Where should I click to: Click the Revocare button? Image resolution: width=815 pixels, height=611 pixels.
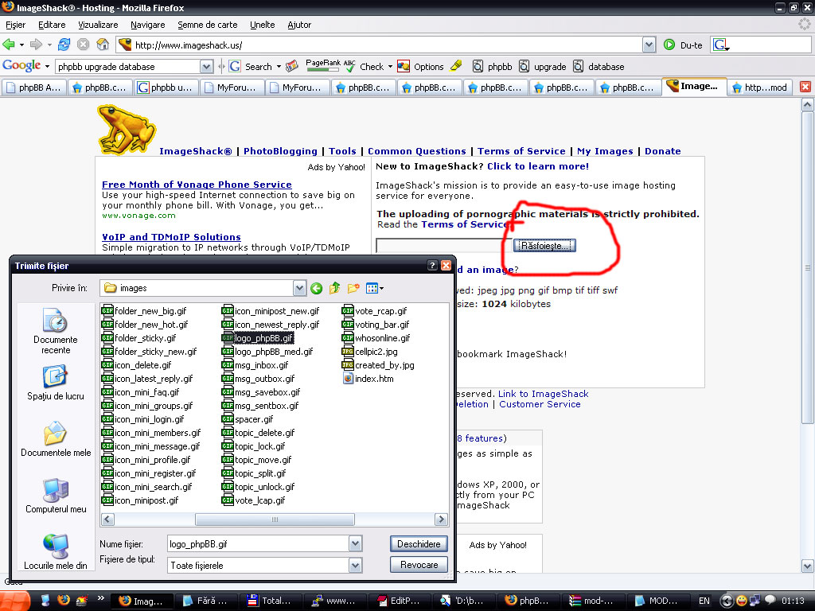pyautogui.click(x=419, y=565)
